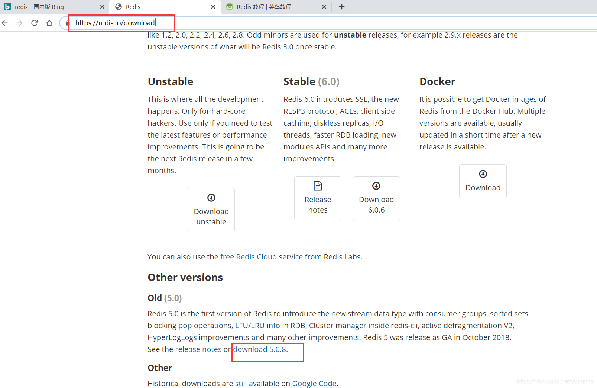Viewport: 597px width, 388px height.
Task: Click the Docker Download button
Action: (x=483, y=181)
